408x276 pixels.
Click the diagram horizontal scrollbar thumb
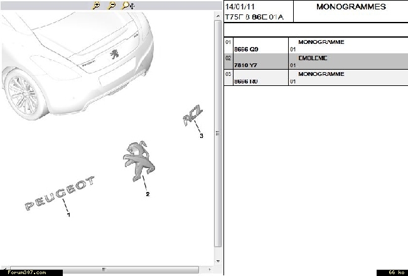point(104,270)
